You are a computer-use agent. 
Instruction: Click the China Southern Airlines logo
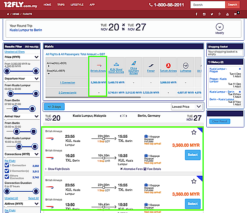134,63
